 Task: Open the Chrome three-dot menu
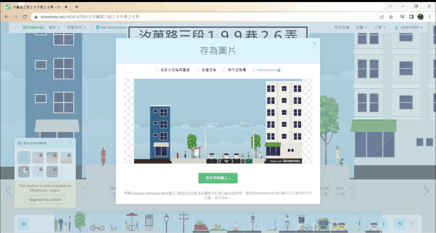tap(430, 17)
